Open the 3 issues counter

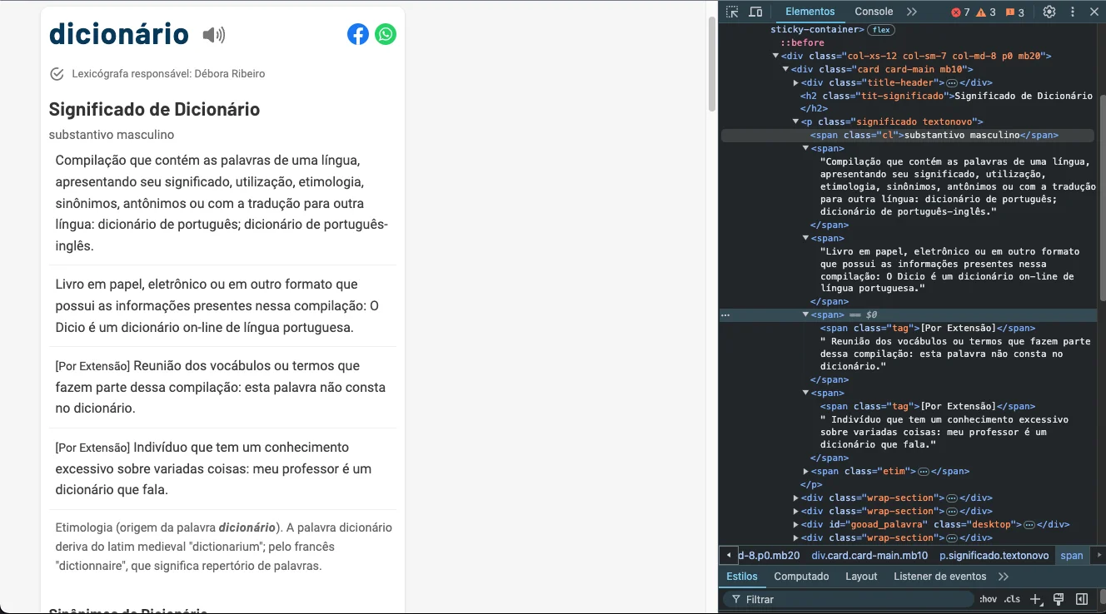tap(1015, 12)
